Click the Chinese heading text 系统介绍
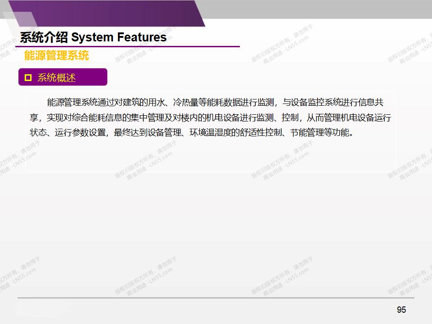This screenshot has width=432, height=324. (x=44, y=37)
